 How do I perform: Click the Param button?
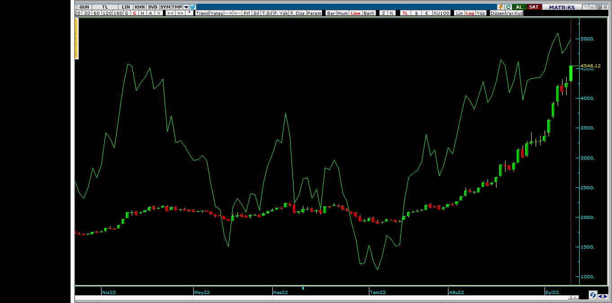click(x=314, y=13)
